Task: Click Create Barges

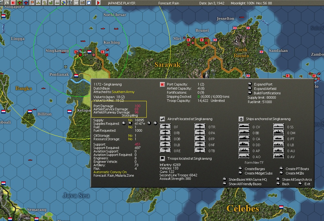Action: pos(255,169)
